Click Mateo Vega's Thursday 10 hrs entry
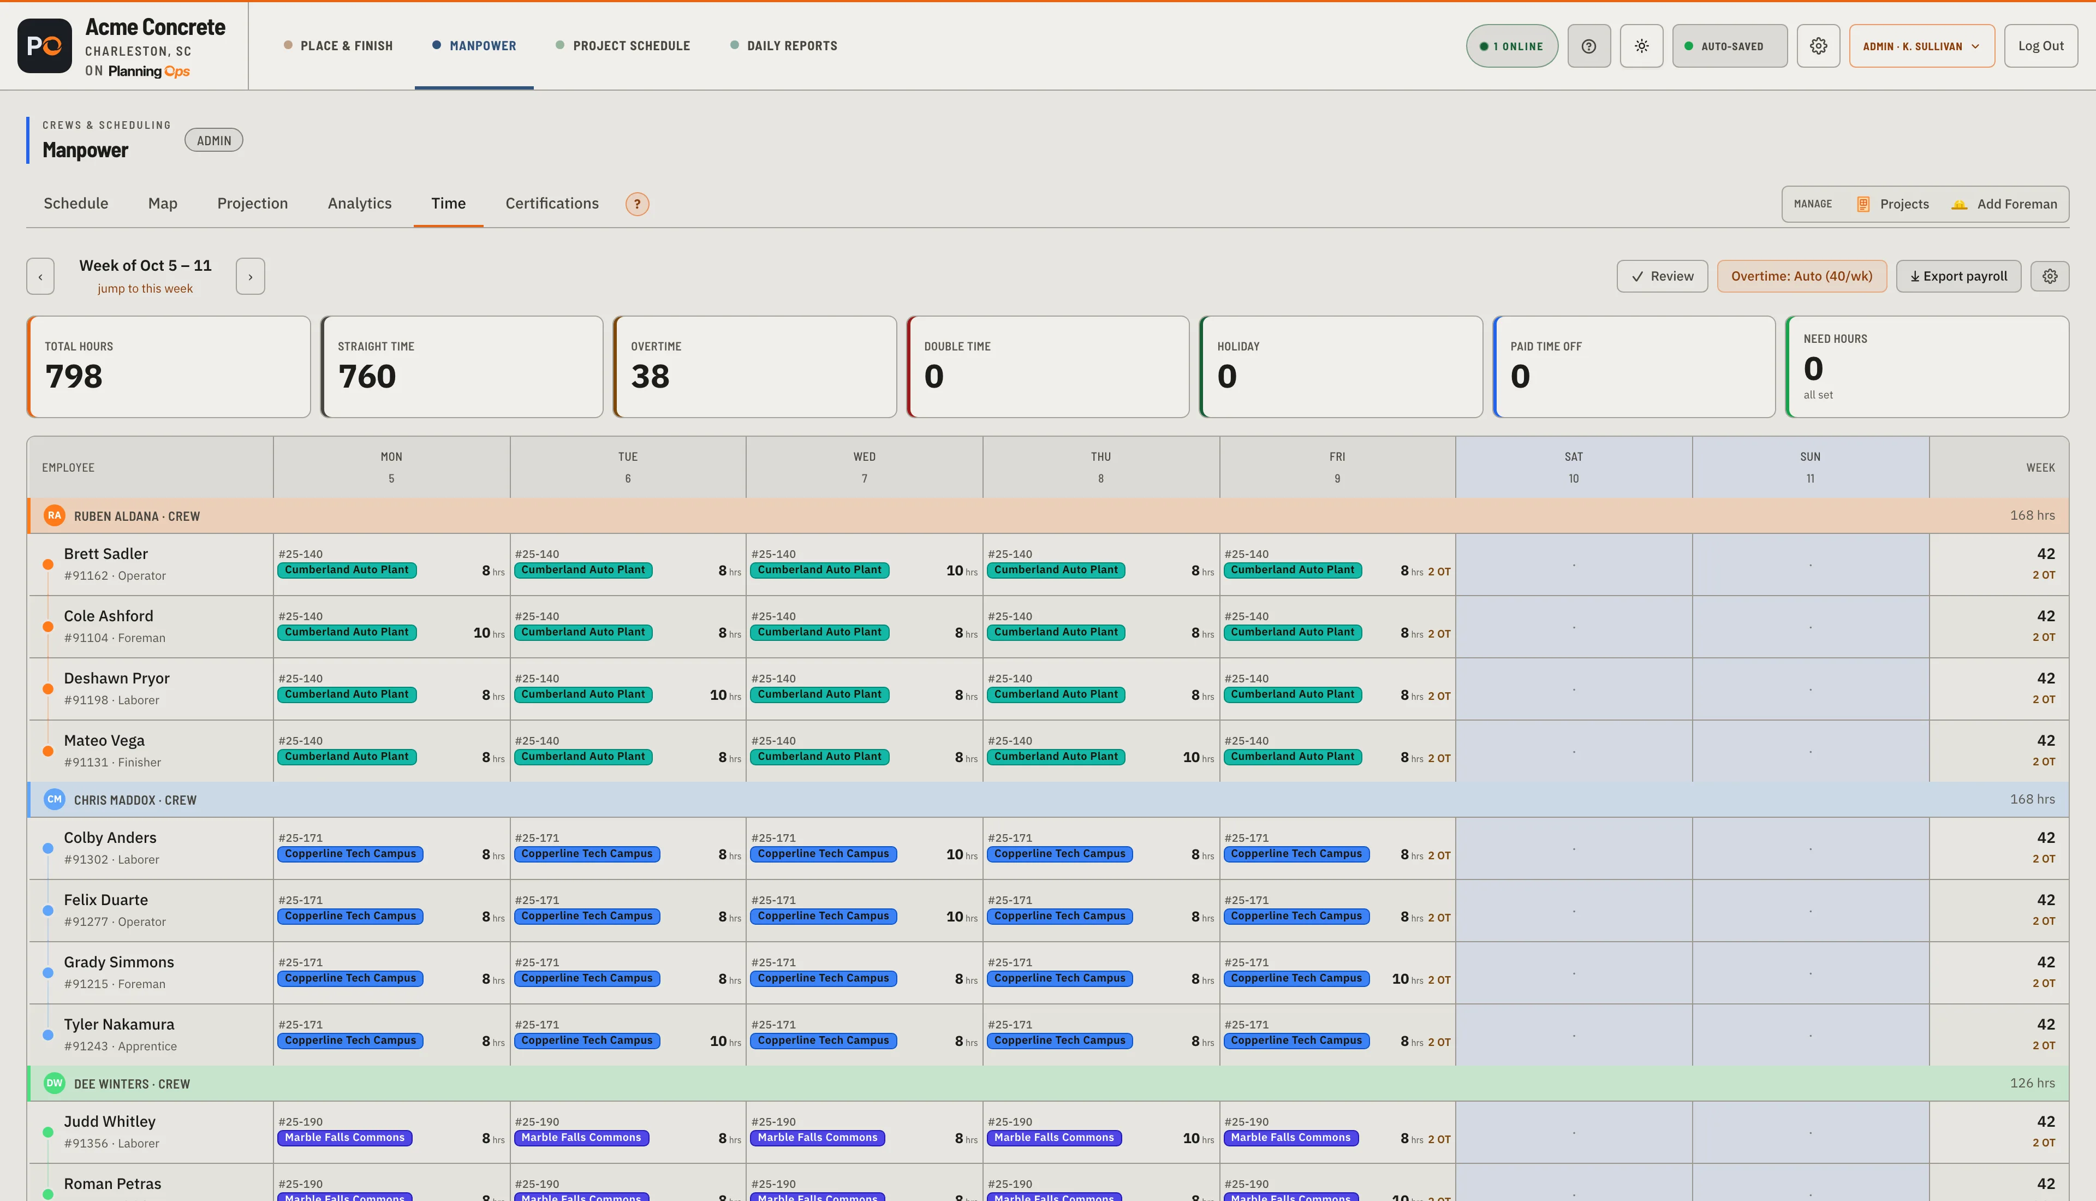The image size is (2096, 1201). [x=1198, y=757]
